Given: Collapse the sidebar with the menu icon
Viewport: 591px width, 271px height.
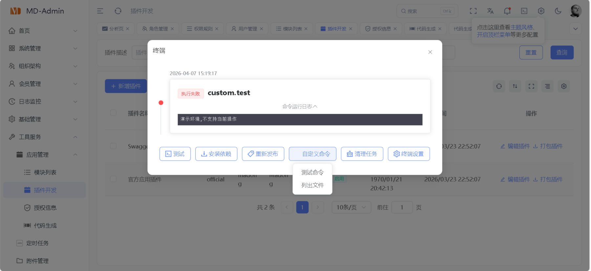Looking at the screenshot, I should coord(100,11).
